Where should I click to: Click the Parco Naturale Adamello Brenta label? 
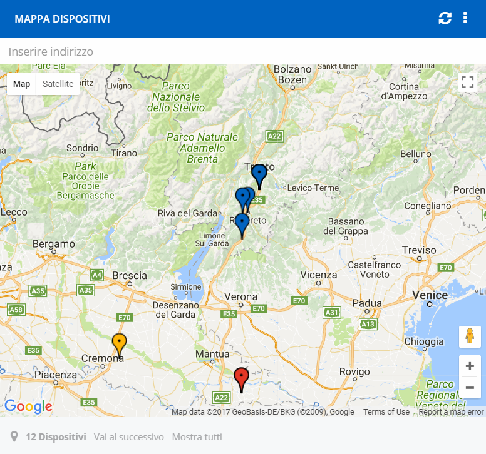click(x=202, y=148)
